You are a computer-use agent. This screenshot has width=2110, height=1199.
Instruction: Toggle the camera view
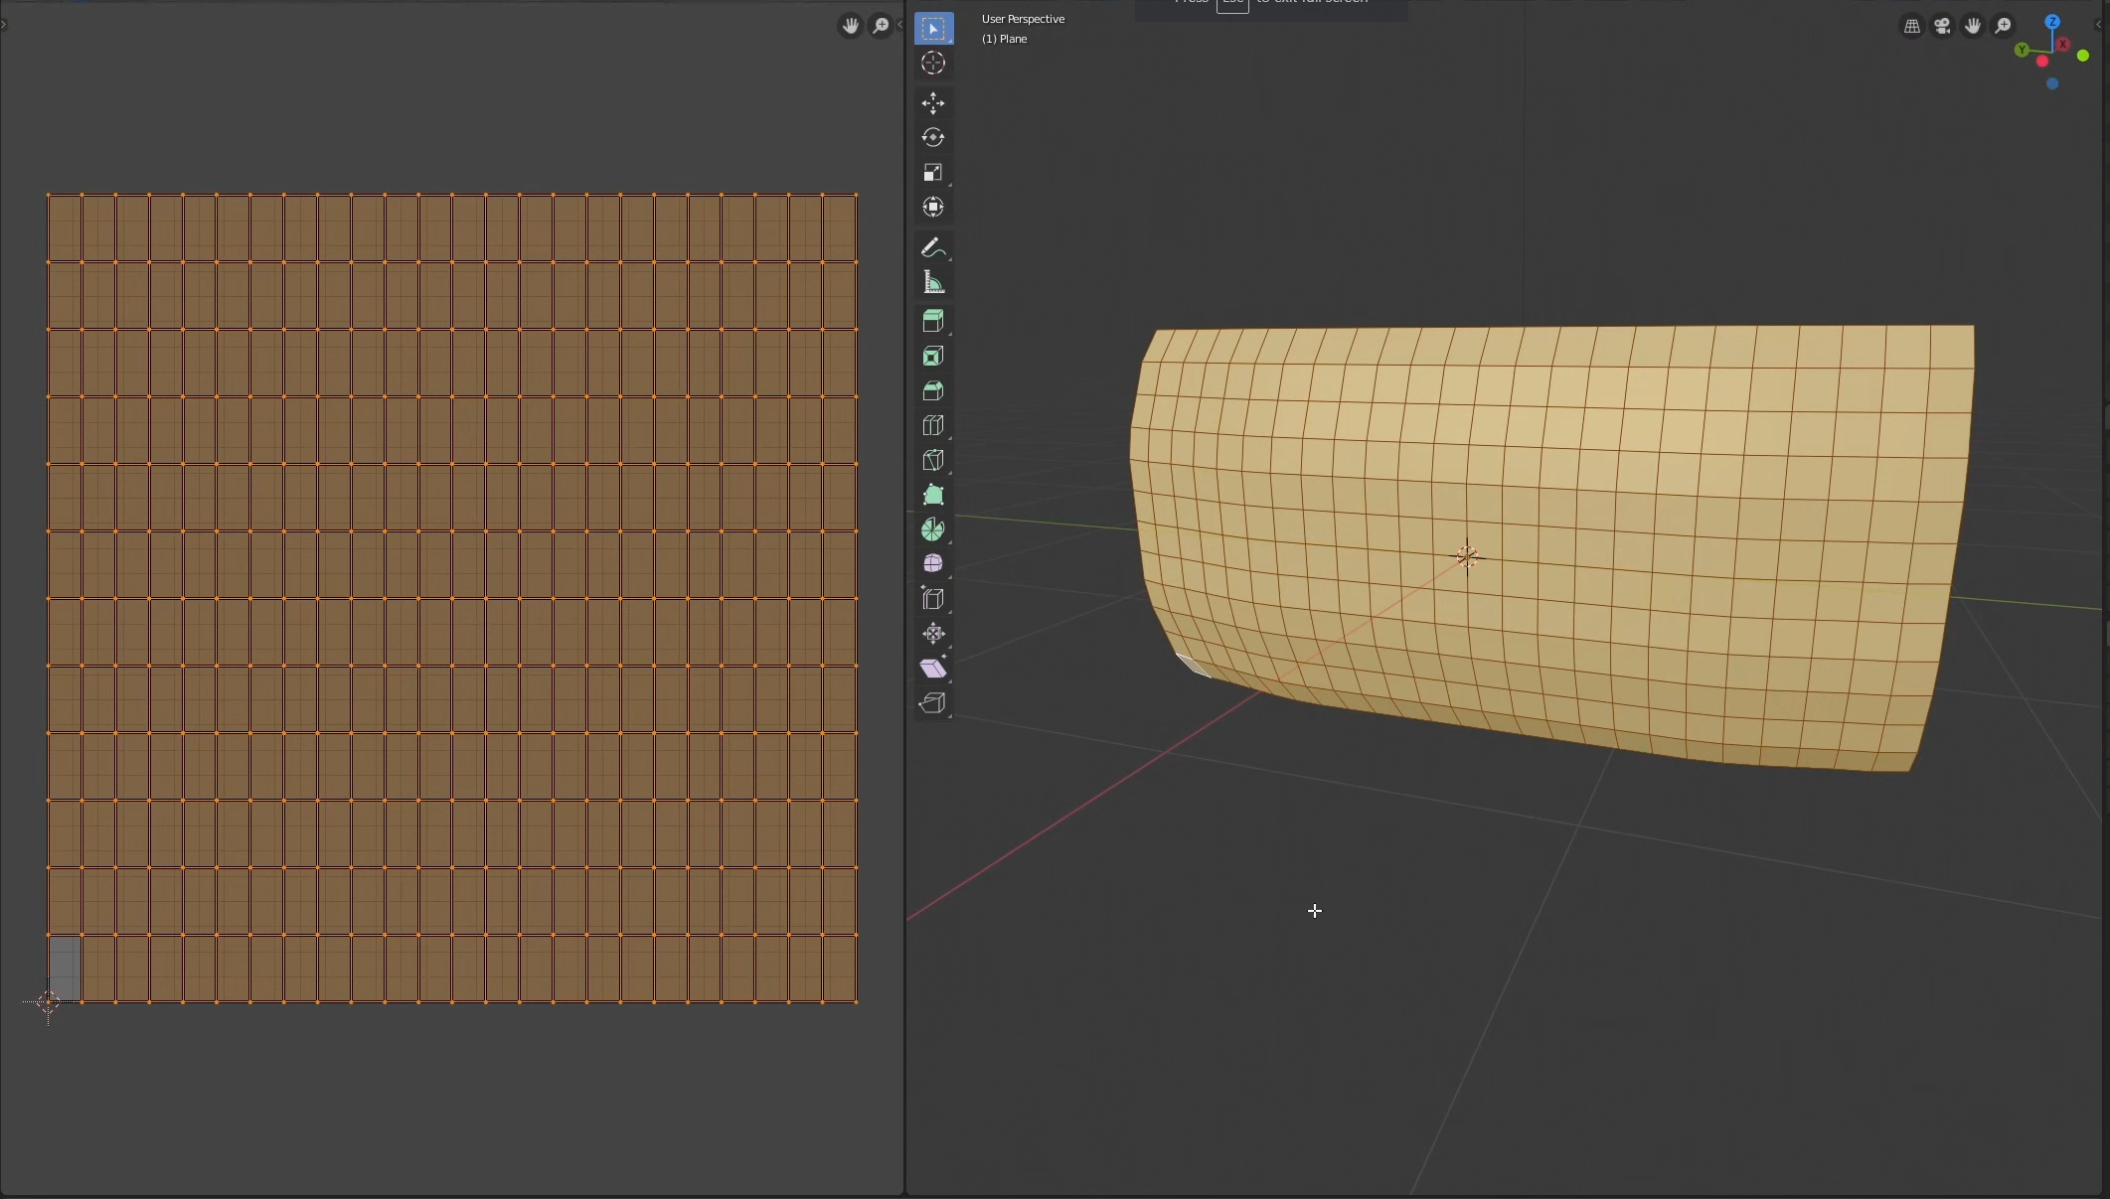coord(1942,26)
